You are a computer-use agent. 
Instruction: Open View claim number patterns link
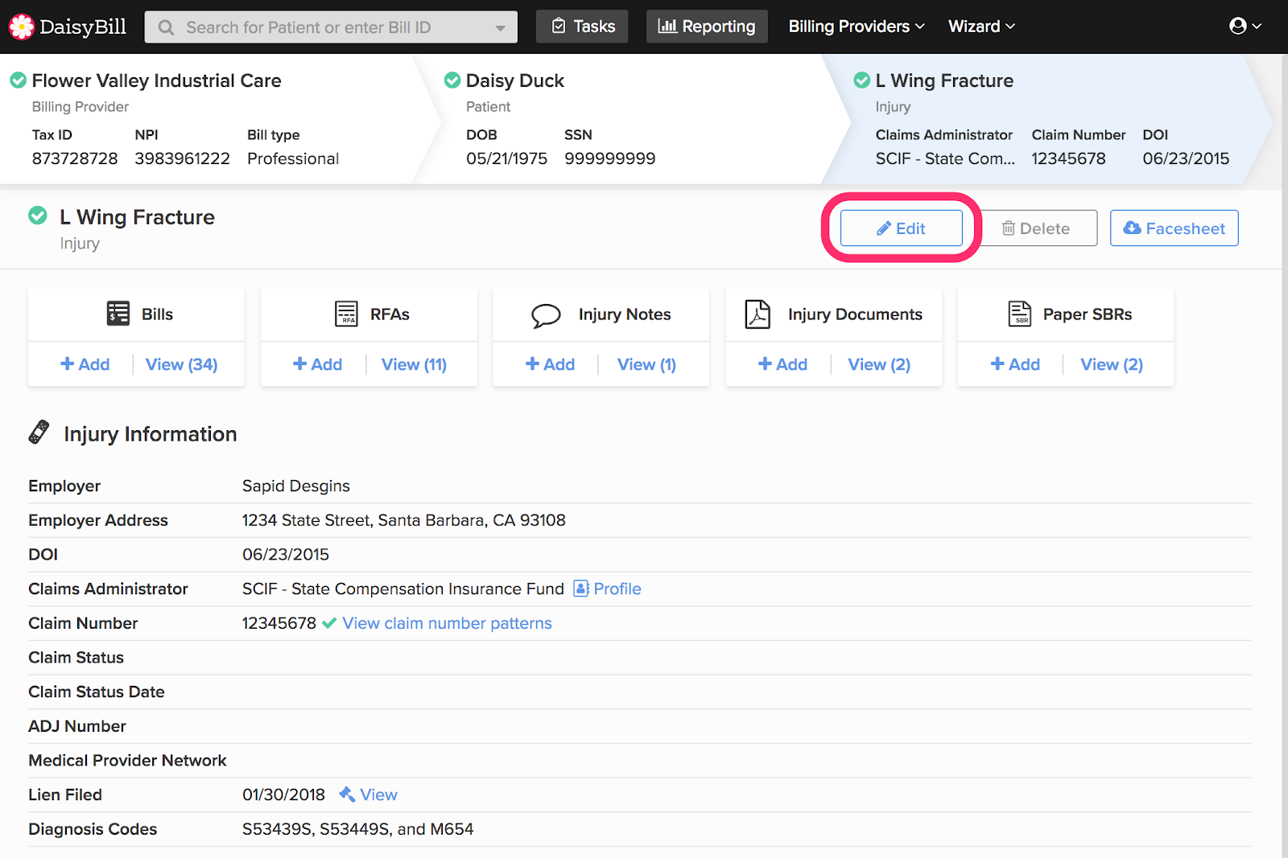448,623
